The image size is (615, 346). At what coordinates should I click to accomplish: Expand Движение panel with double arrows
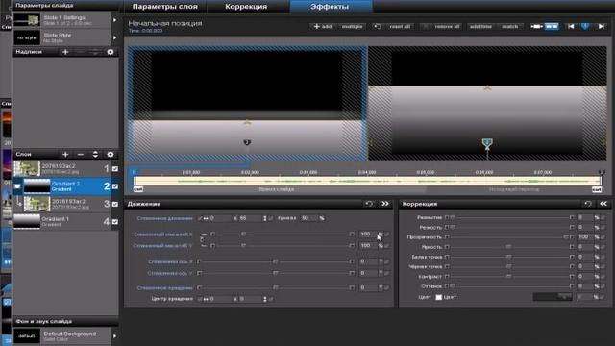(385, 204)
